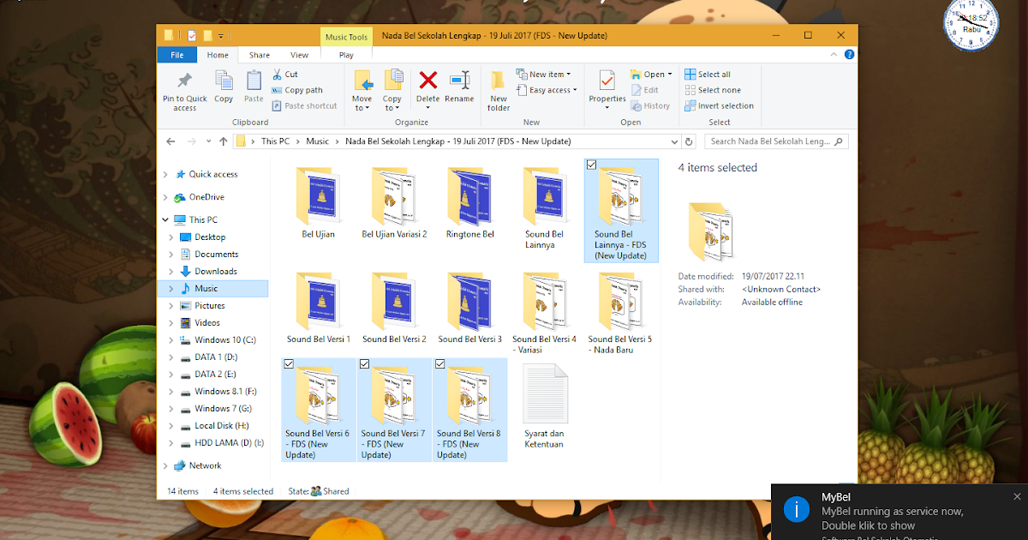The image size is (1028, 540).
Task: Open DATA 1 (D:) drive in navigation pane
Action: click(x=215, y=357)
